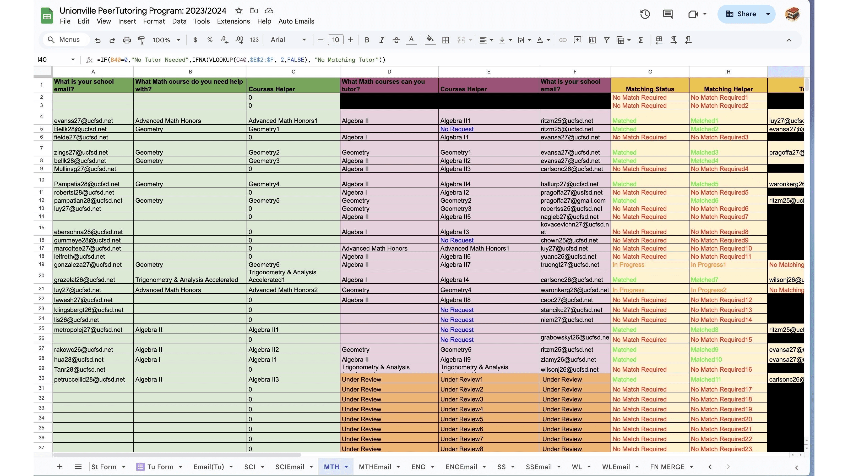Open the File menu
The height and width of the screenshot is (476, 848).
(65, 21)
